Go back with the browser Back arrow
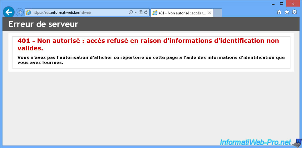 [9, 12]
